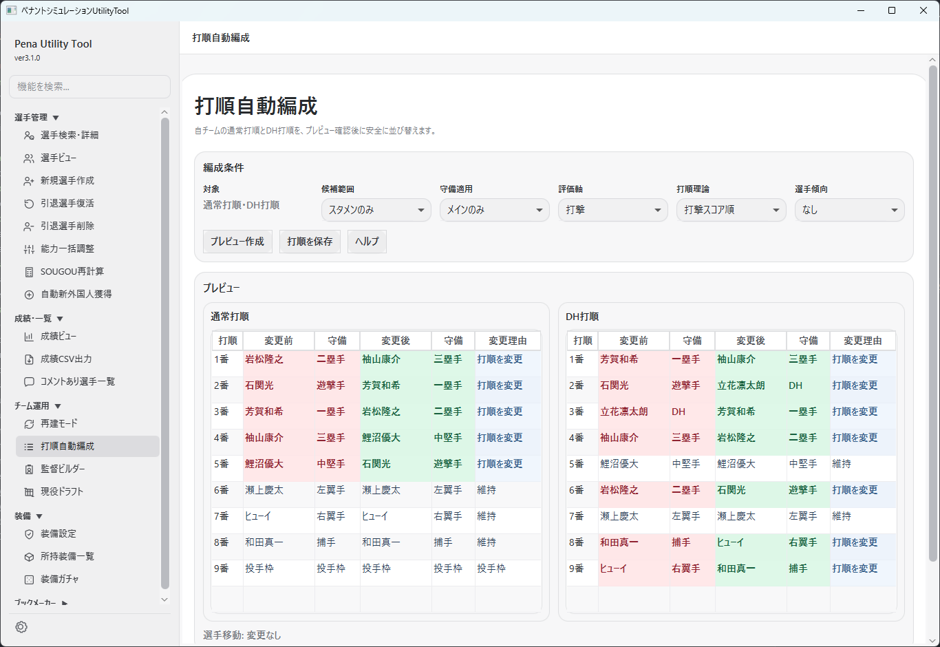Viewport: 940px width, 647px height.
Task: Click the 選手移動: 変更なし status text
Action: coord(242,635)
